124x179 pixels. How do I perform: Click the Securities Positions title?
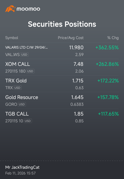click(x=62, y=24)
